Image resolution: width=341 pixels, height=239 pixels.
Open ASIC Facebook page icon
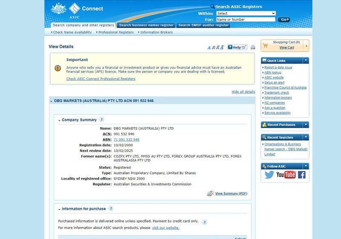click(x=302, y=175)
